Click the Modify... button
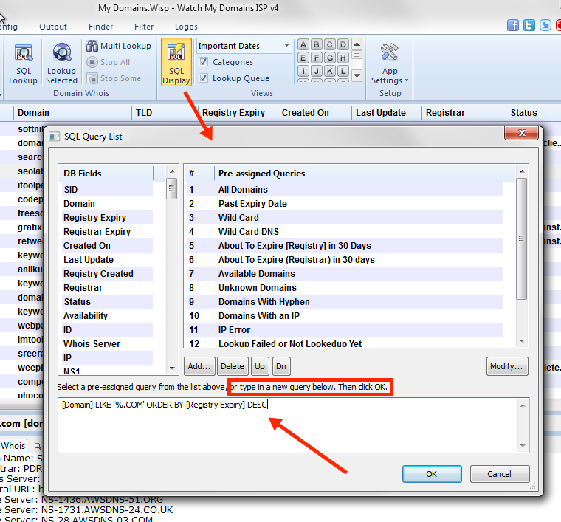 click(507, 366)
